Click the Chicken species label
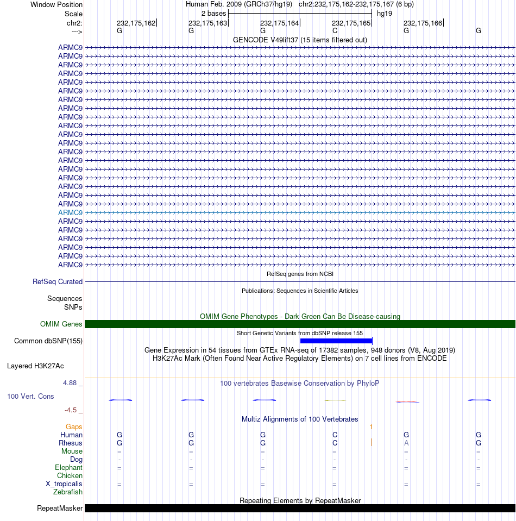This screenshot has height=521, width=516. 70,475
